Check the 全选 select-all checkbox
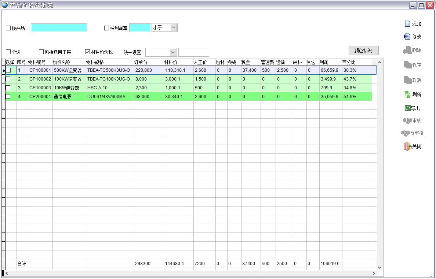Image resolution: width=436 pixels, height=279 pixels. pos(8,52)
